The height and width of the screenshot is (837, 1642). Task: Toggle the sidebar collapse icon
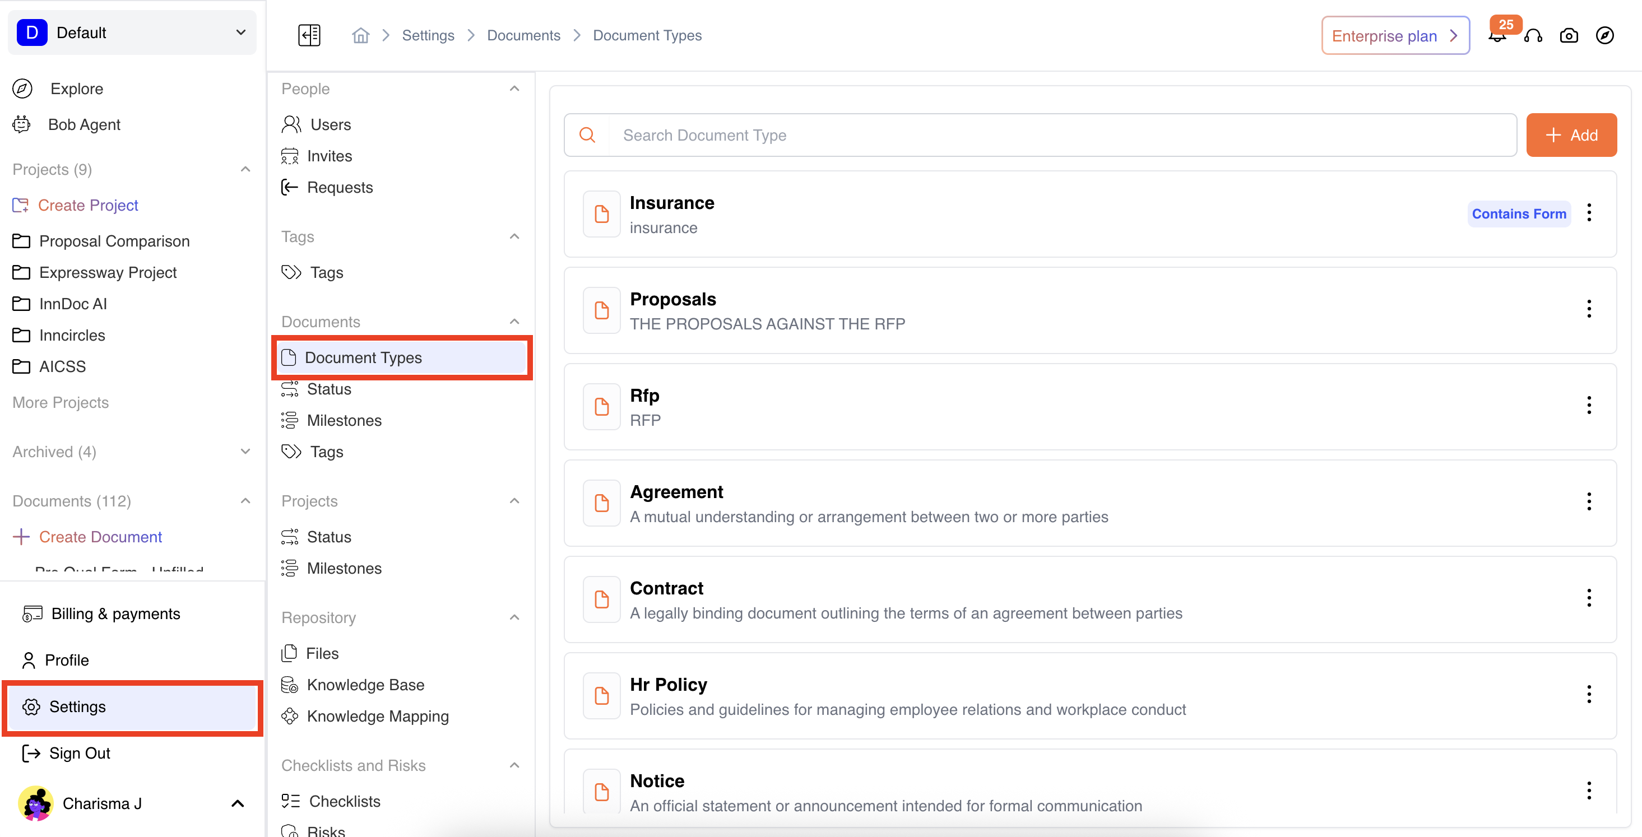point(309,35)
